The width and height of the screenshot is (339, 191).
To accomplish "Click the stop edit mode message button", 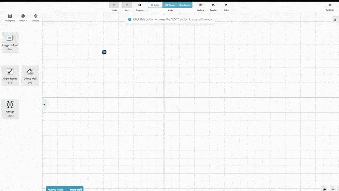I will [170, 19].
